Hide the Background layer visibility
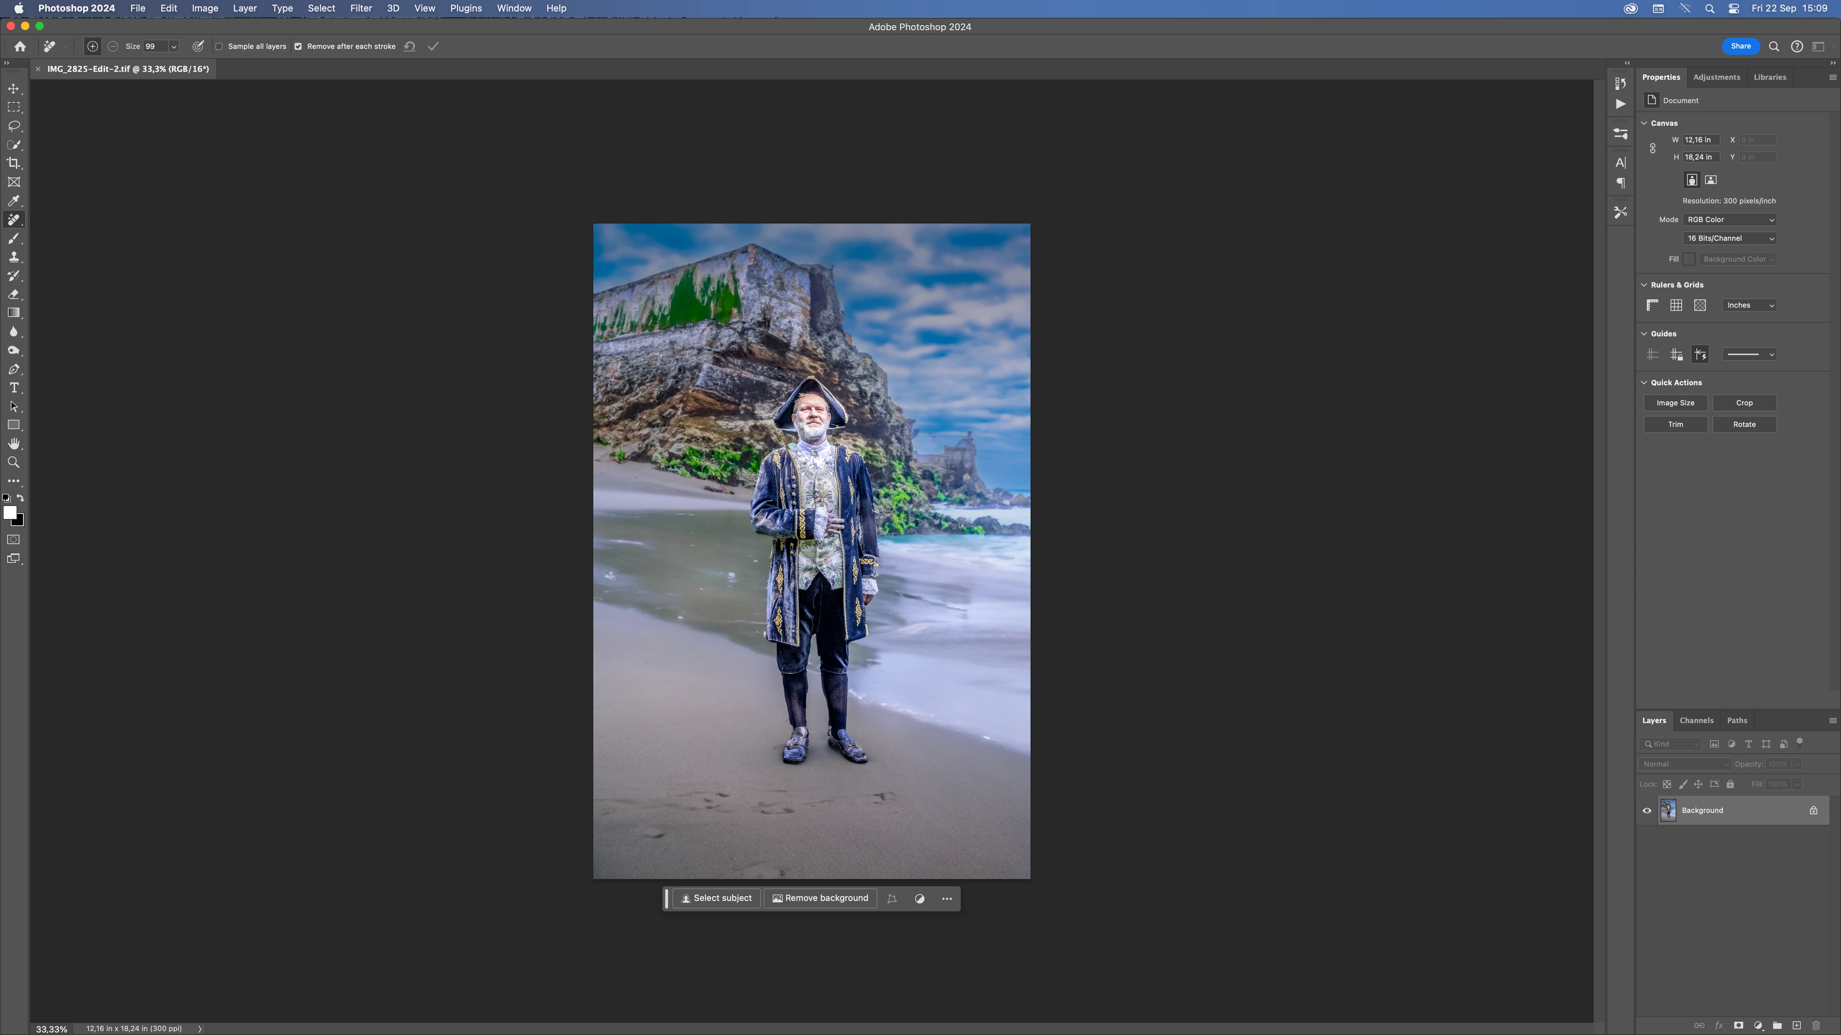Screen dimensions: 1841x1035 click(x=1646, y=810)
